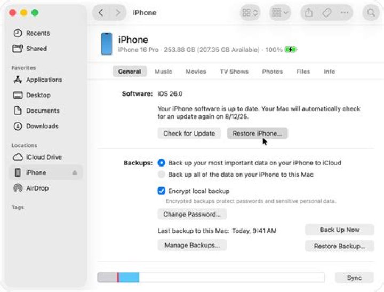The width and height of the screenshot is (384, 292).
Task: Open the Finder search magnifier
Action: click(371, 12)
